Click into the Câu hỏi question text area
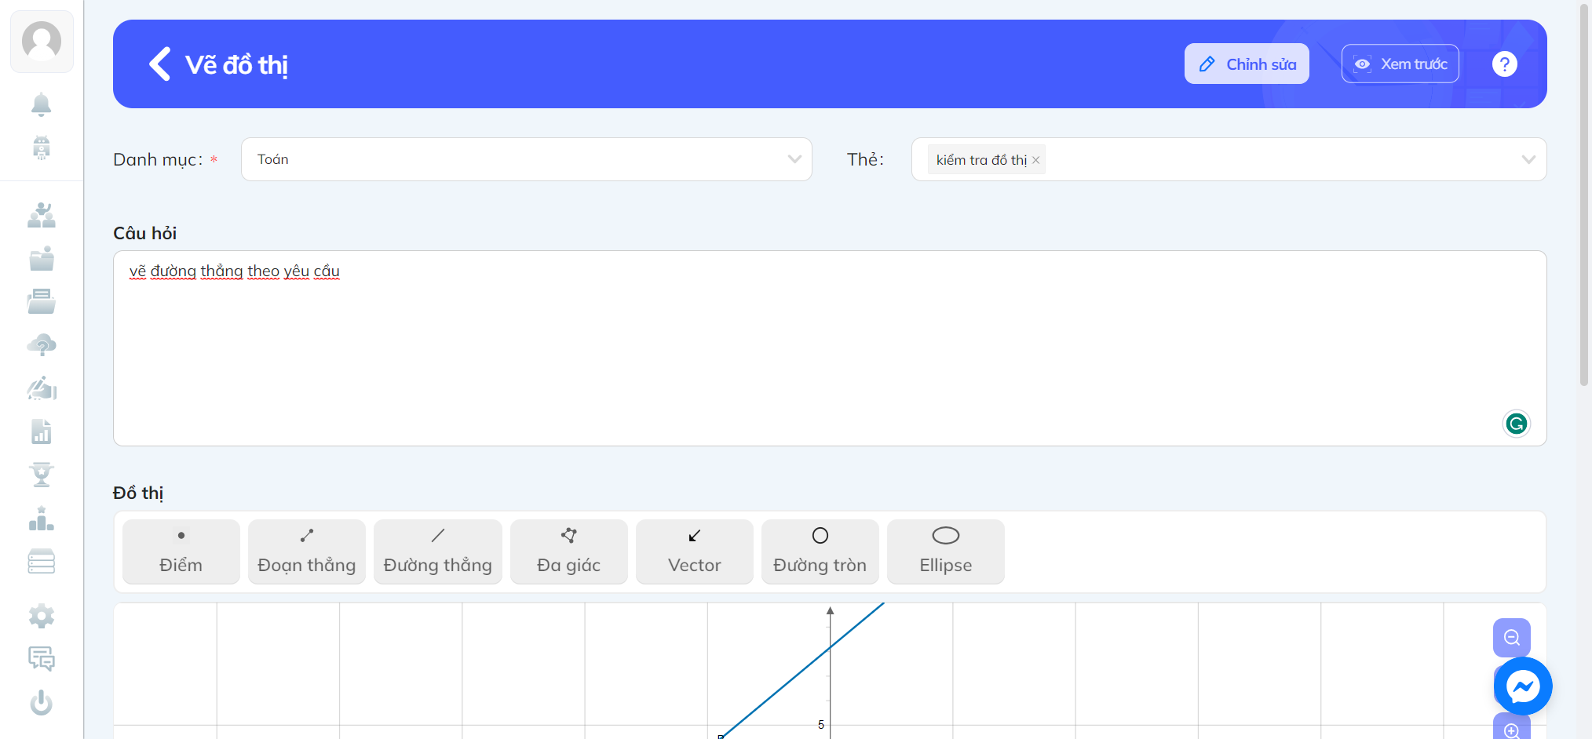The width and height of the screenshot is (1592, 739). (x=830, y=348)
